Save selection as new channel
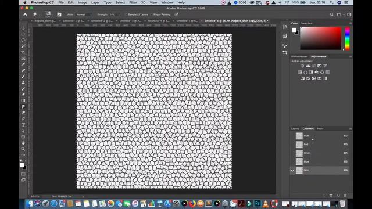The height and width of the screenshot is (209, 372). tap(331, 195)
